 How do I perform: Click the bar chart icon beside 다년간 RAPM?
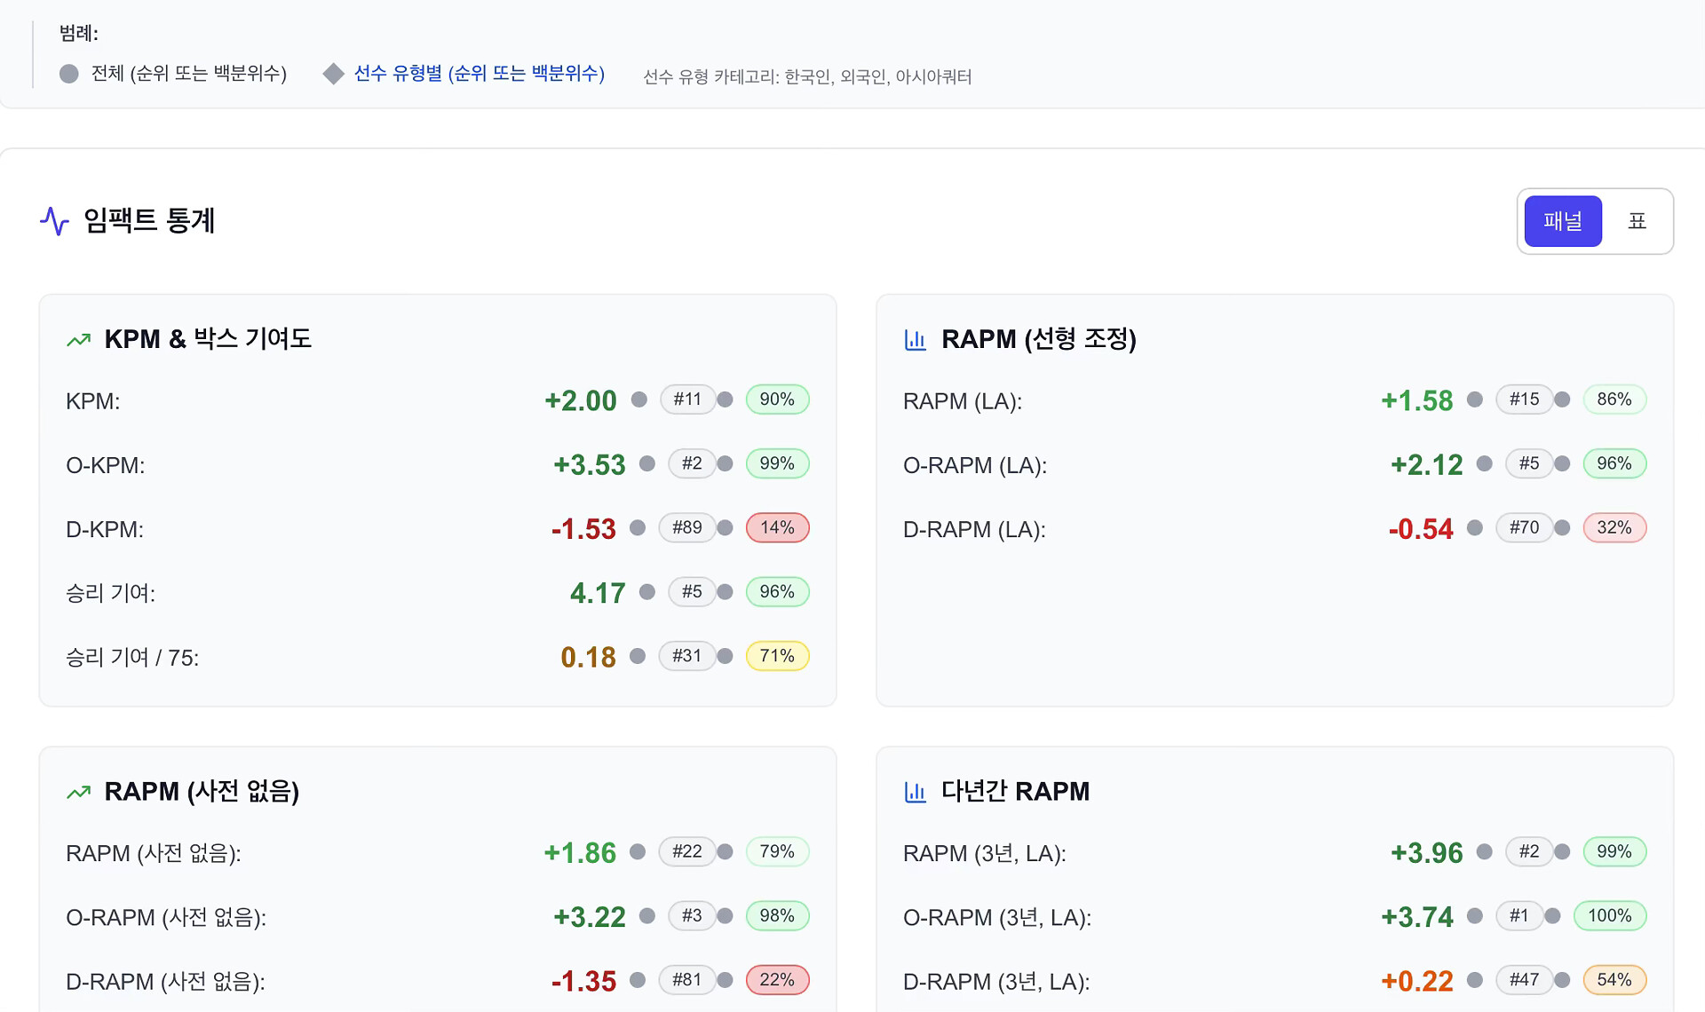click(915, 792)
